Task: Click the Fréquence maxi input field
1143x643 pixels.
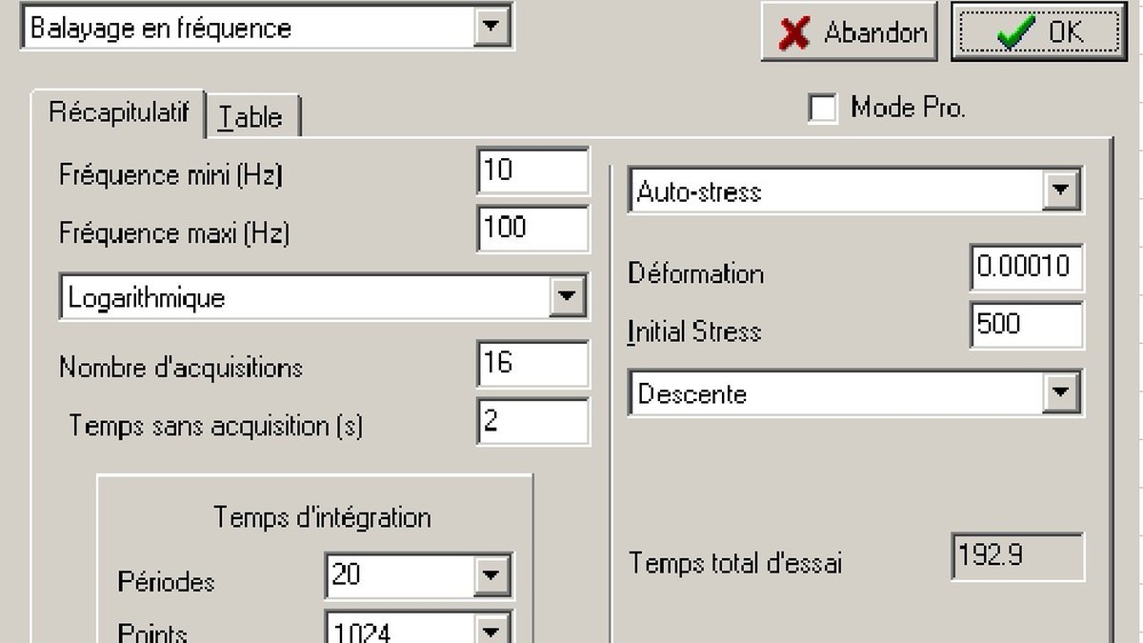Action: [x=532, y=229]
